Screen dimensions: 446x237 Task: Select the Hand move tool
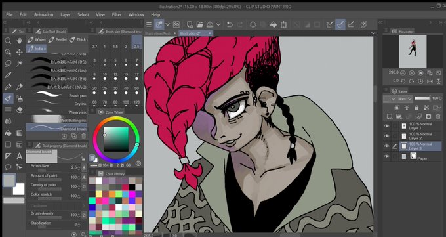click(x=19, y=41)
